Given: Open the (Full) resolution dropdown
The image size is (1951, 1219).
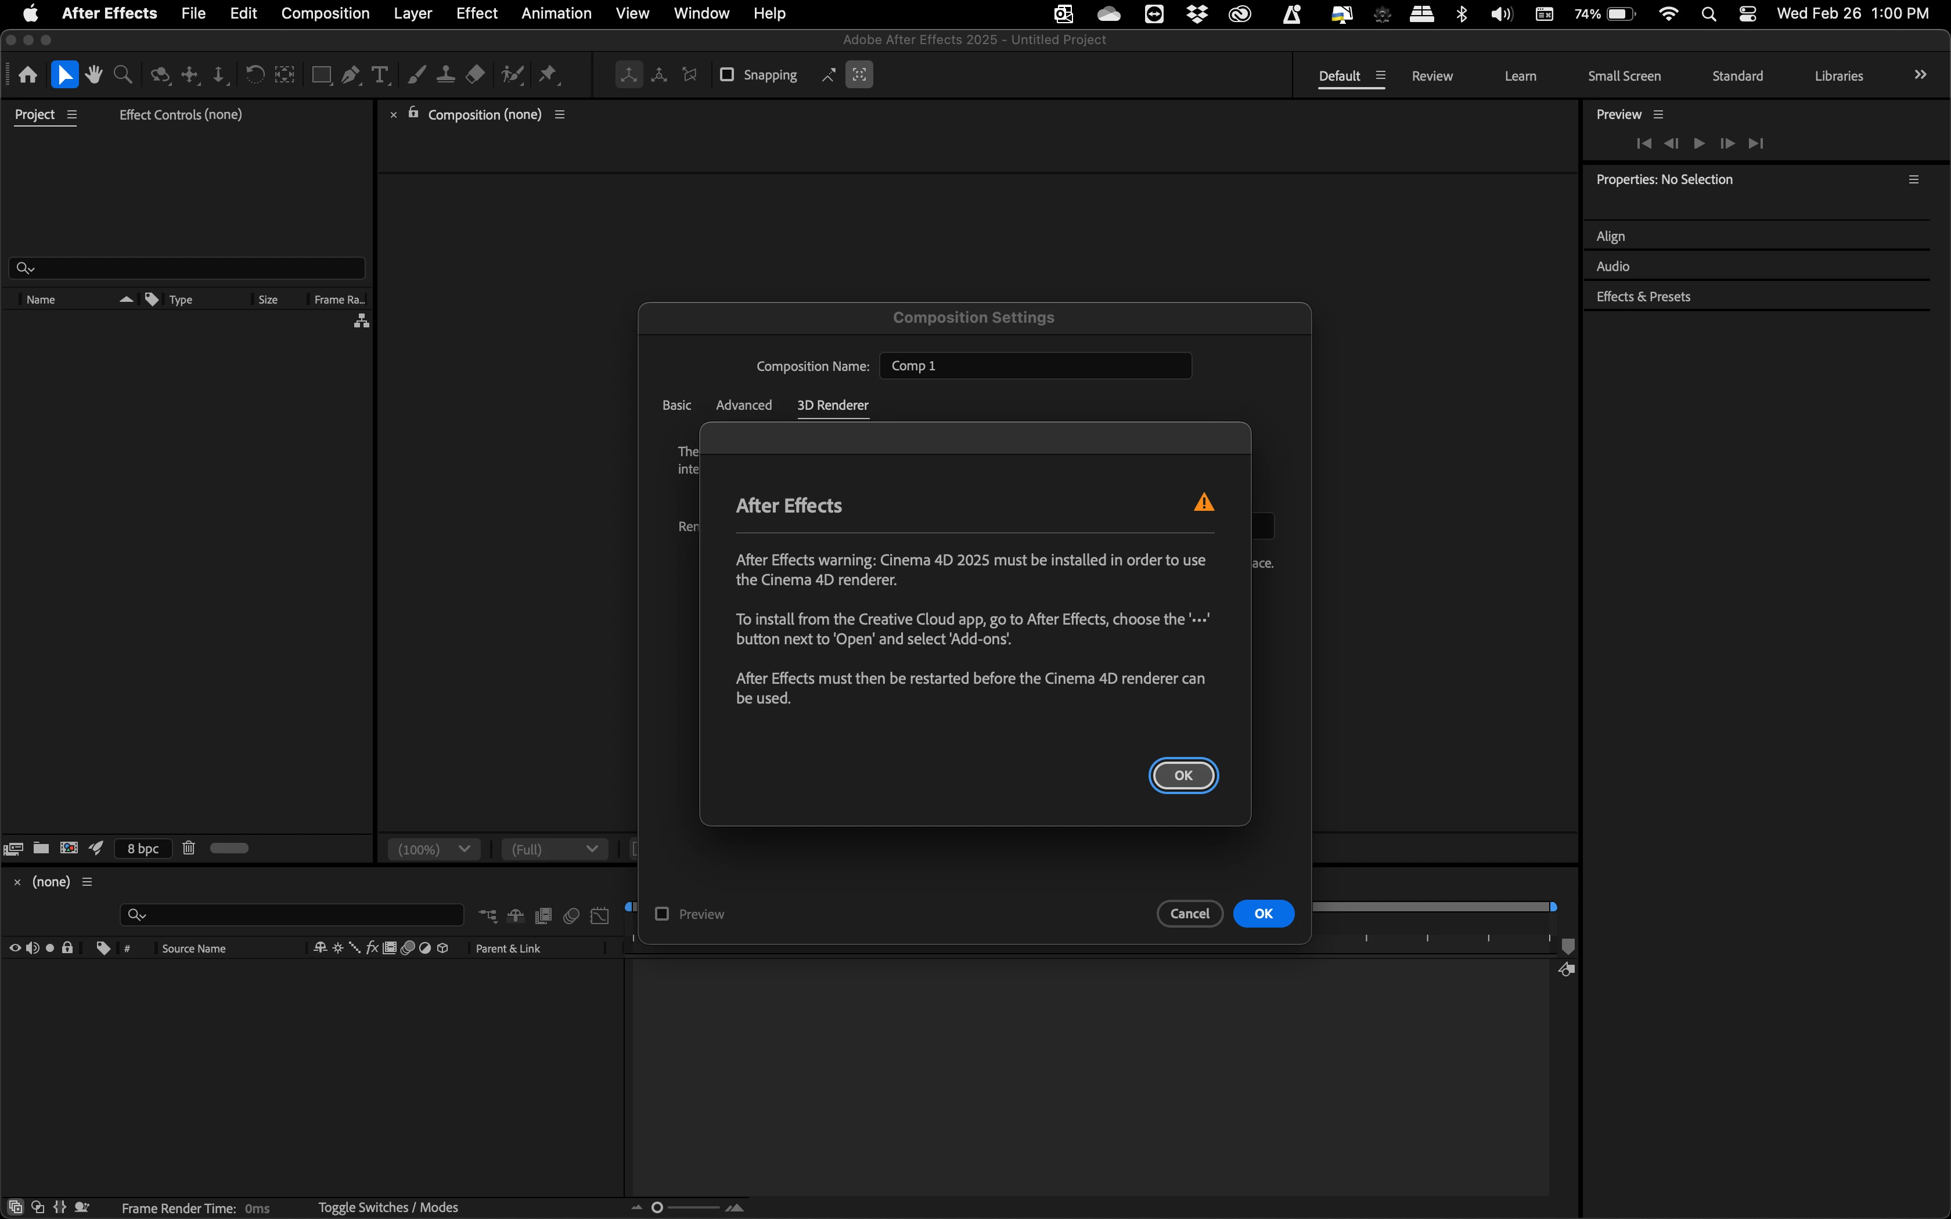Looking at the screenshot, I should click(554, 849).
